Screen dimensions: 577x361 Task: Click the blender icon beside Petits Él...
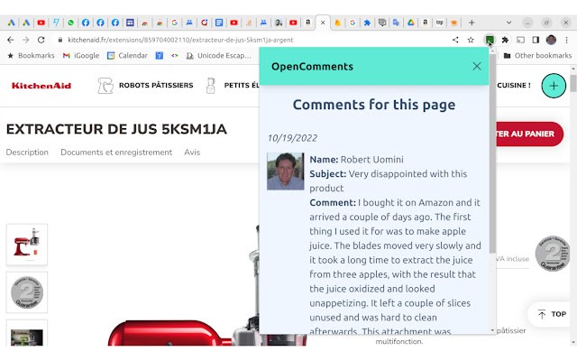210,86
